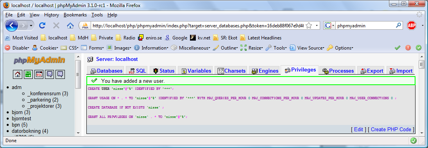Open the Server: localhost link
The image size is (428, 148).
117,59
